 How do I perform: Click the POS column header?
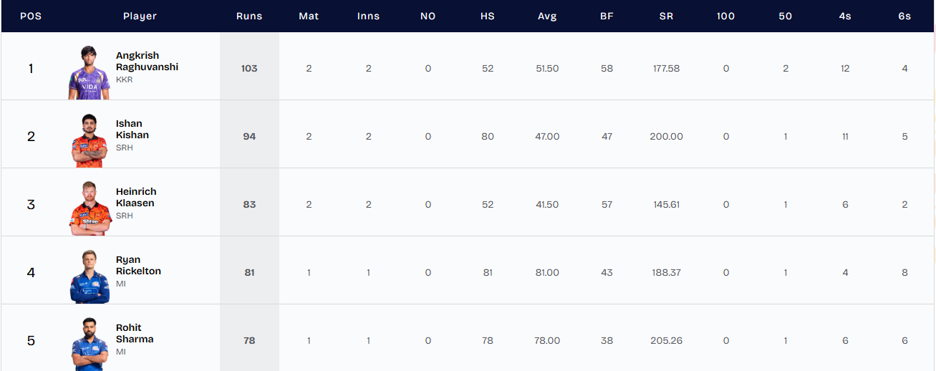tap(31, 16)
